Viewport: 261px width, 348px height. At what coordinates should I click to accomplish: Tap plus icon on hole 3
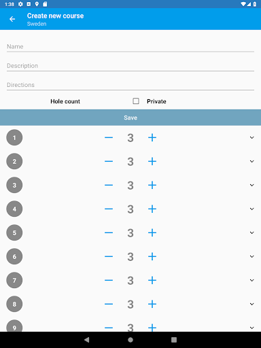coord(152,185)
